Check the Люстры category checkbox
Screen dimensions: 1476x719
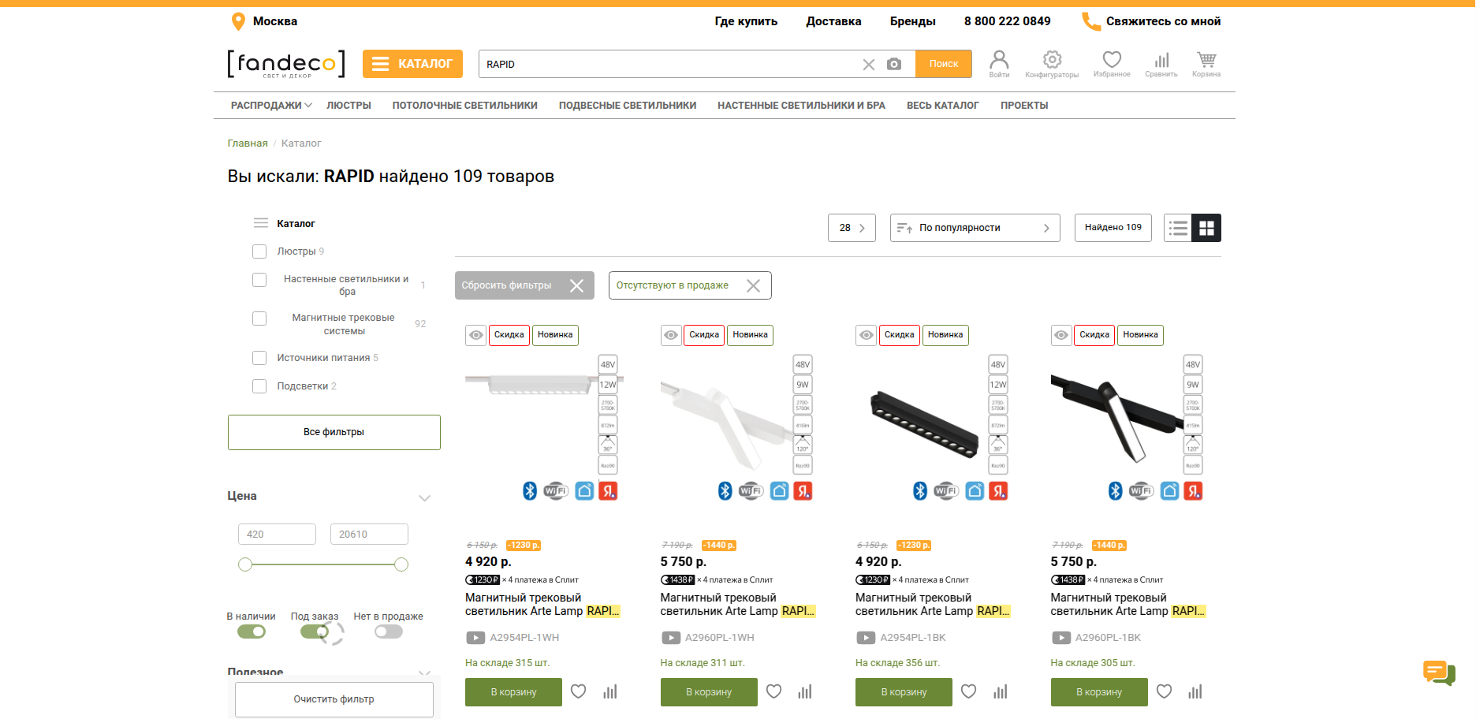coord(259,251)
